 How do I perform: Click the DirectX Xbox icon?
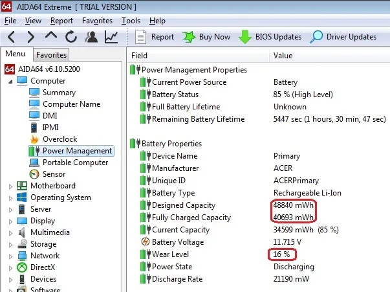22,267
